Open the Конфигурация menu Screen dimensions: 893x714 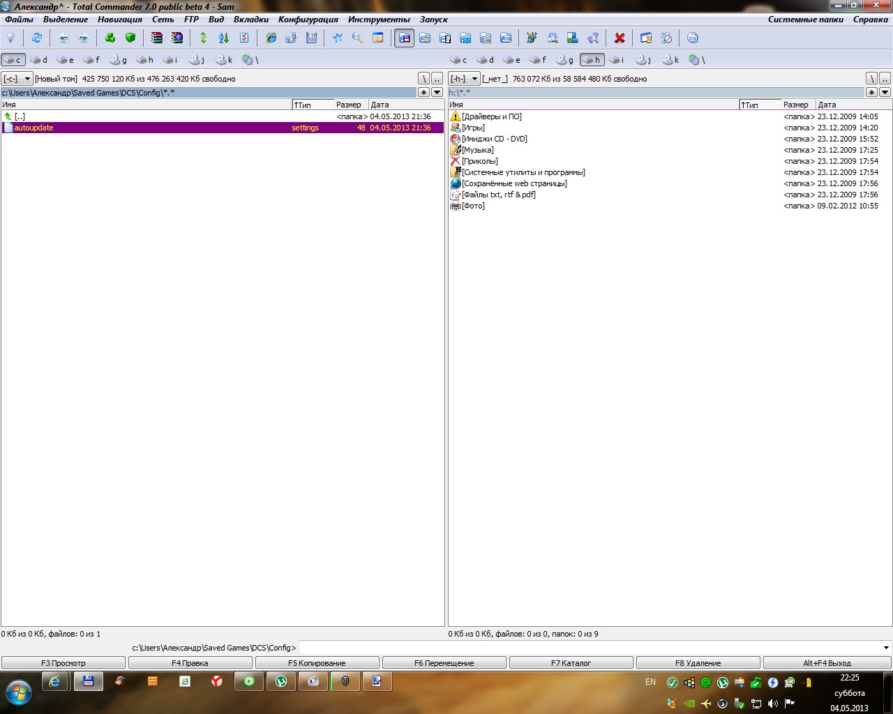[x=308, y=20]
